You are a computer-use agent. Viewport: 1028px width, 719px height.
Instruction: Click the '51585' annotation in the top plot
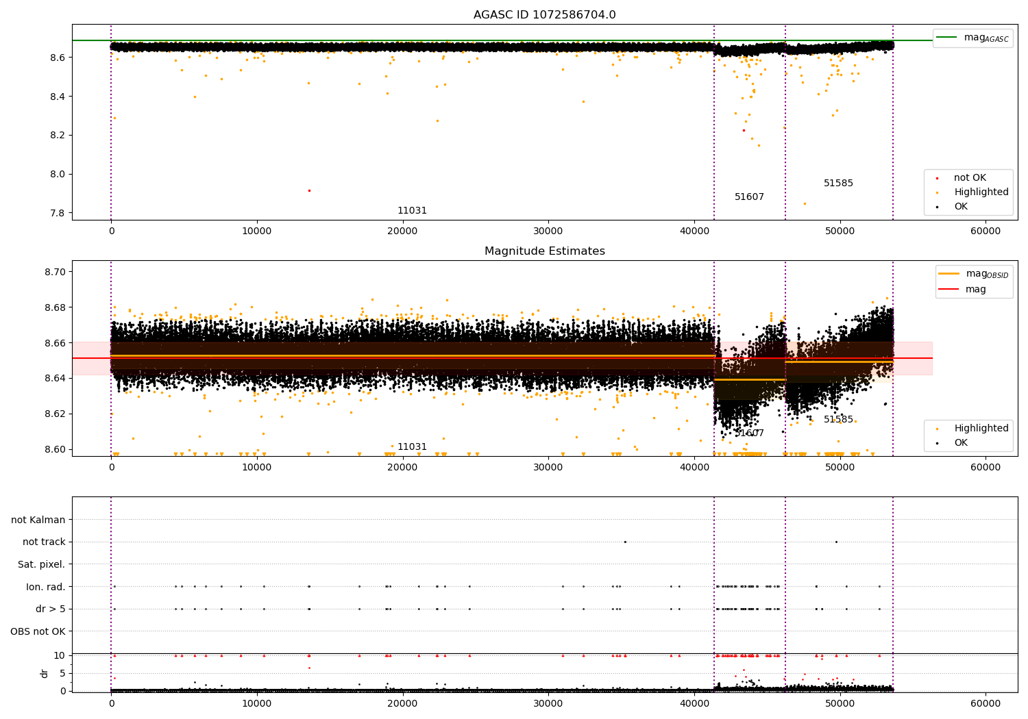(x=838, y=184)
